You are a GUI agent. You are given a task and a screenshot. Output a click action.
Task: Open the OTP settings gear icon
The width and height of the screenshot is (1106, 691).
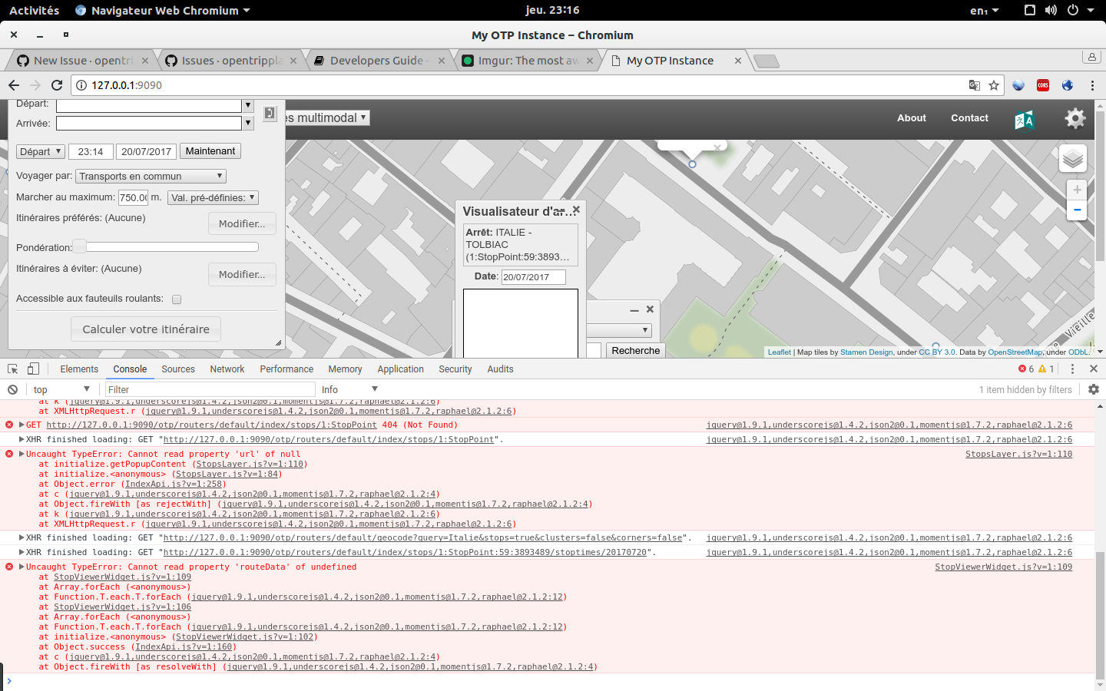pos(1075,118)
